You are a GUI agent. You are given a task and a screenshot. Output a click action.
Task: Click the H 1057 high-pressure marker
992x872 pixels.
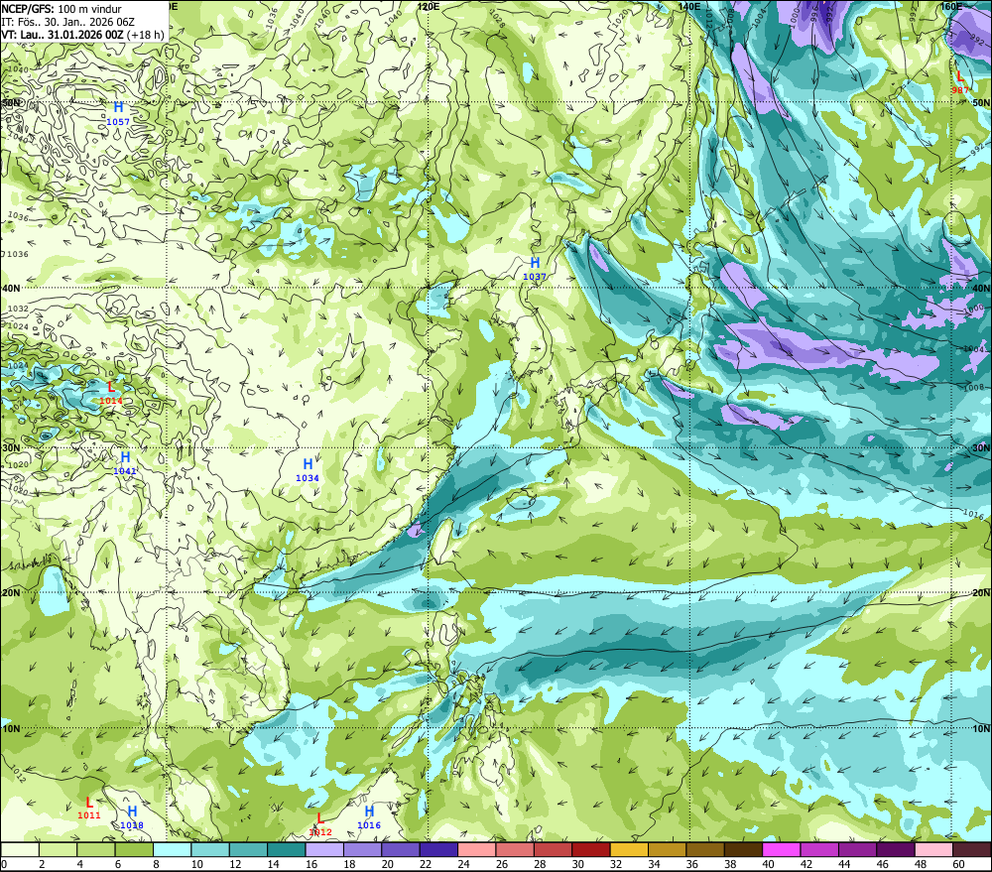coord(118,113)
